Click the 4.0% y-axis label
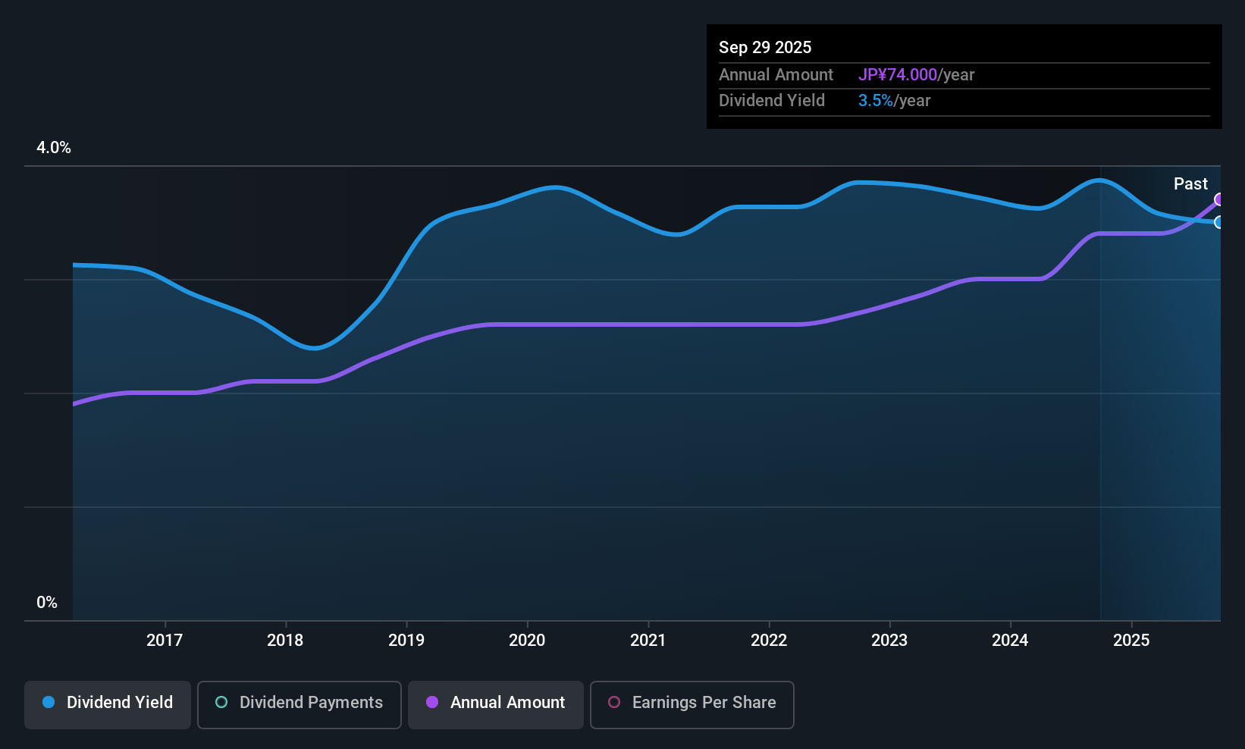The height and width of the screenshot is (749, 1245). click(x=54, y=148)
